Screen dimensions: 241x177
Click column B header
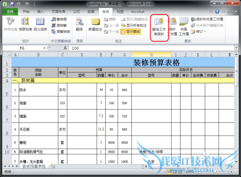coord(39,54)
